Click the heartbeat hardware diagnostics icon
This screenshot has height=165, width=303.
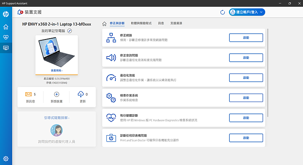tap(111, 118)
